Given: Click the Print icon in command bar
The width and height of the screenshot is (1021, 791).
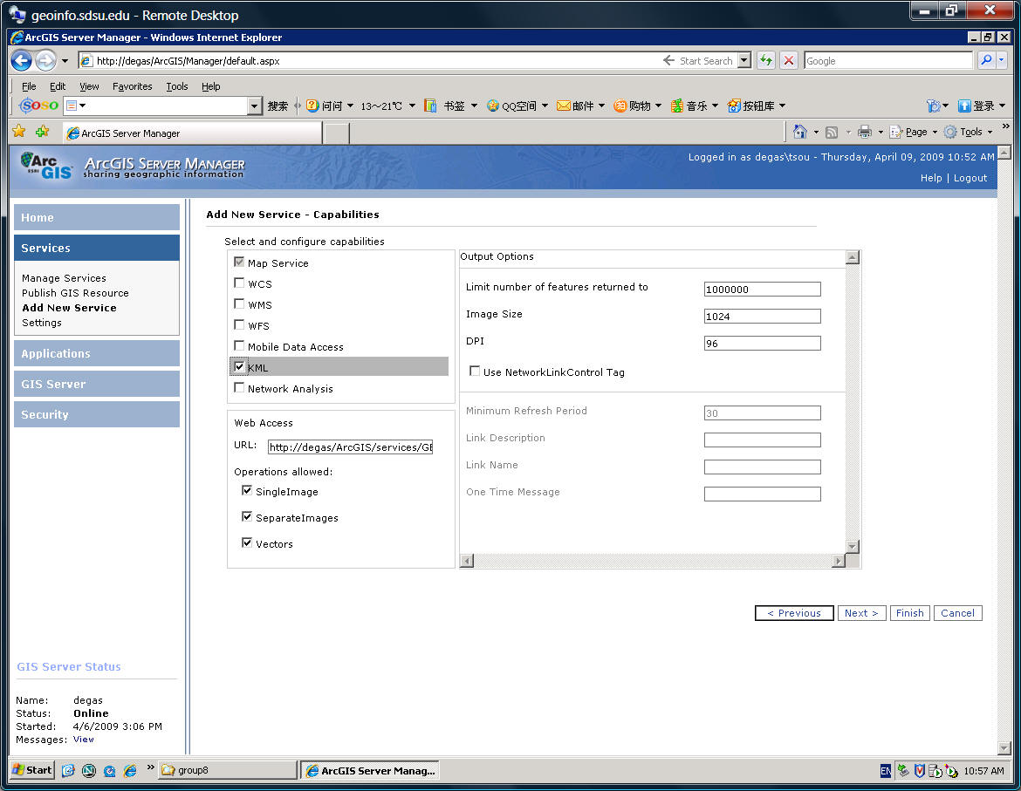Looking at the screenshot, I should [865, 132].
